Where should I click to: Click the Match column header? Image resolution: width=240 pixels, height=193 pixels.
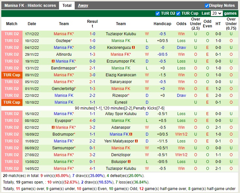(x=12, y=24)
